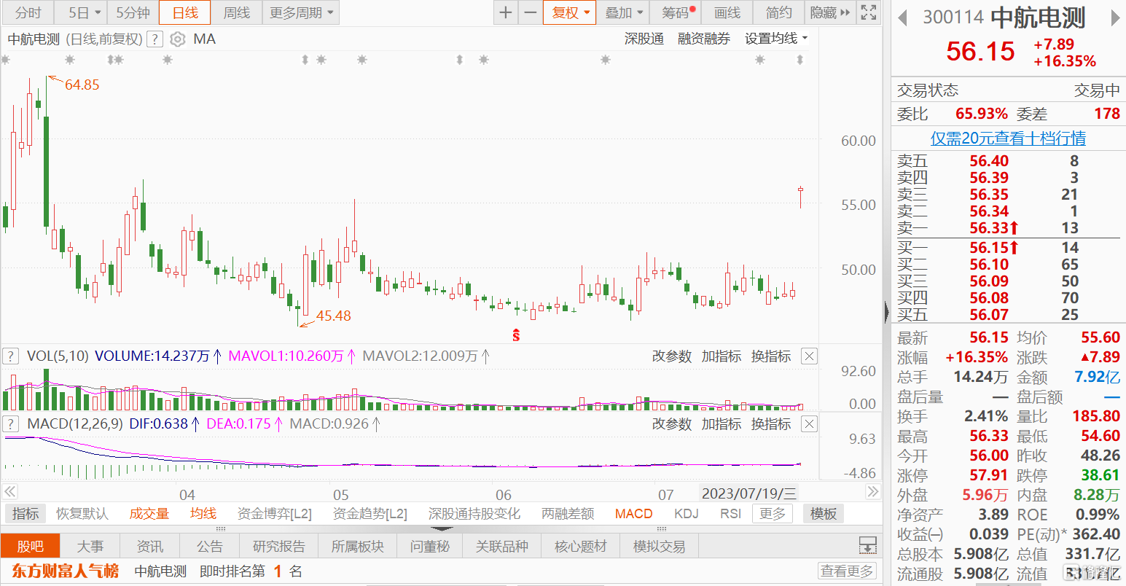Open 研究报告 tab
Image resolution: width=1126 pixels, height=586 pixels.
(x=279, y=546)
